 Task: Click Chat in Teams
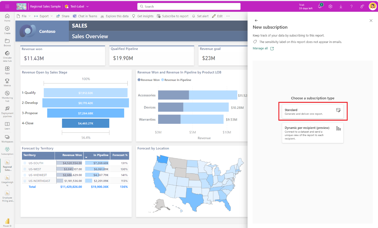point(85,16)
